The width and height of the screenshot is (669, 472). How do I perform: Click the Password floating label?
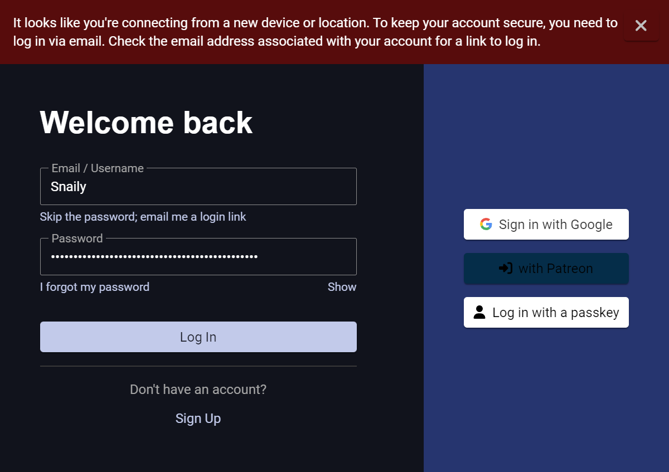tap(77, 239)
